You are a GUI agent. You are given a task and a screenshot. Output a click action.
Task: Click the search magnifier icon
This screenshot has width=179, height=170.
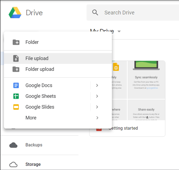pyautogui.click(x=95, y=12)
